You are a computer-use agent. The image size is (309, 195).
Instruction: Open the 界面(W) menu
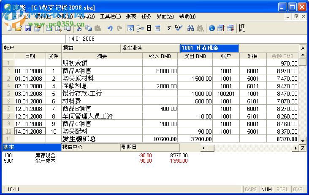point(165,16)
